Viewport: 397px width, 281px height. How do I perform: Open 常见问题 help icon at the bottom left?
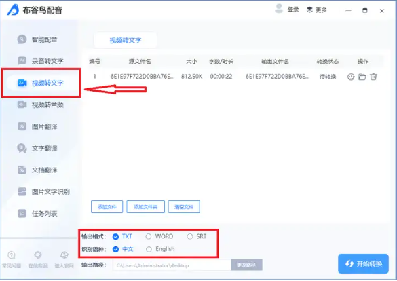(x=12, y=259)
